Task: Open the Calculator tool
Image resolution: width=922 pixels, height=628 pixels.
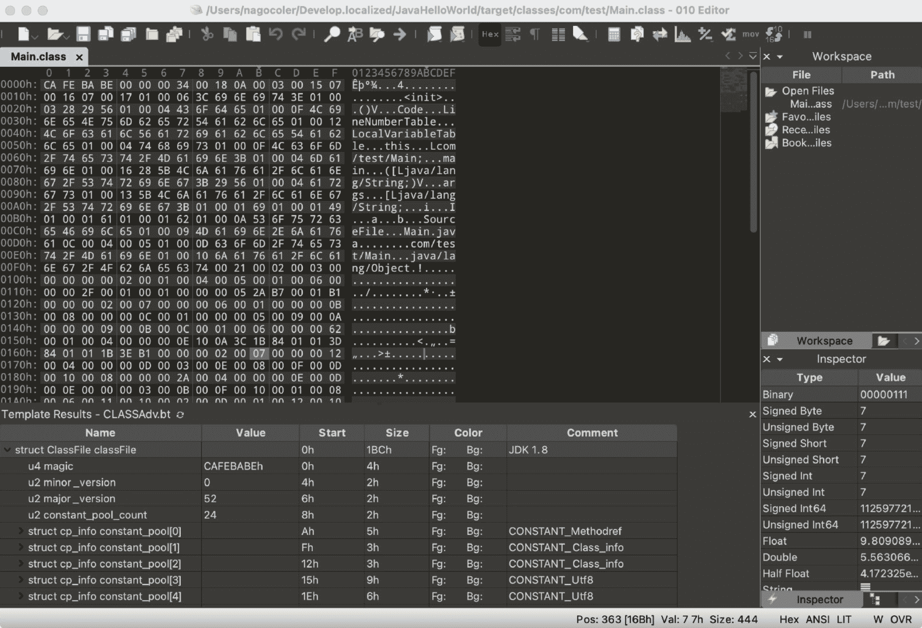Action: click(614, 34)
